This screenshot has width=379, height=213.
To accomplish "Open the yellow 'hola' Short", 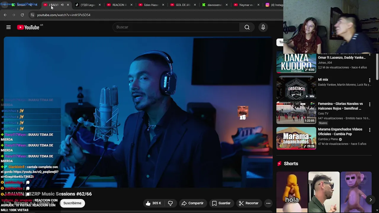I will 292,192.
